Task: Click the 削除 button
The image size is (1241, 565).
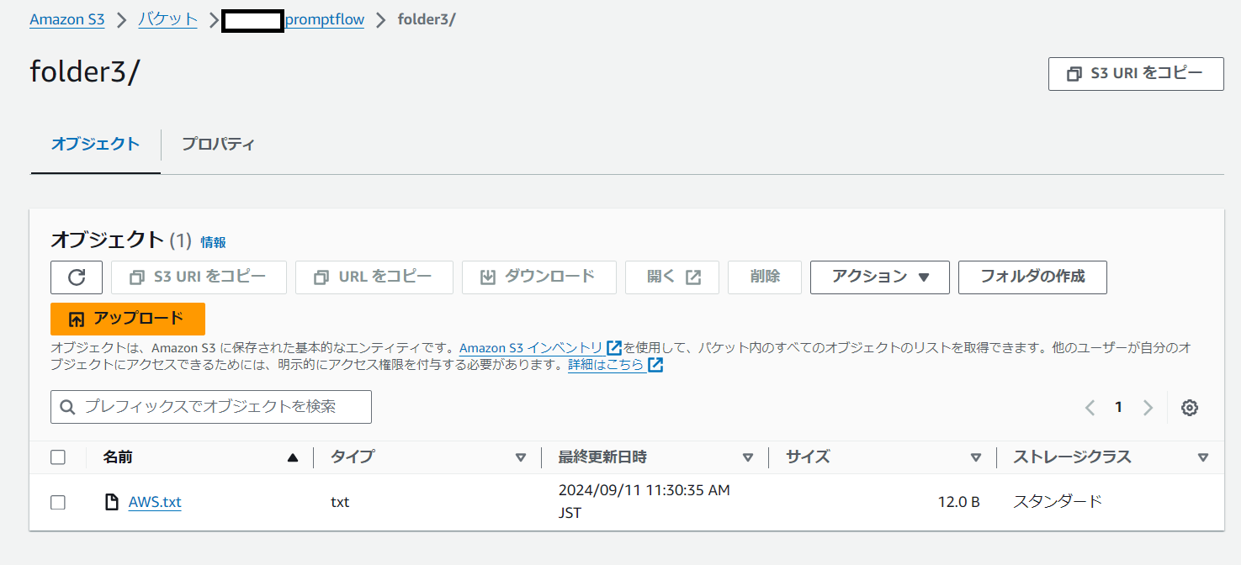Action: [x=765, y=277]
